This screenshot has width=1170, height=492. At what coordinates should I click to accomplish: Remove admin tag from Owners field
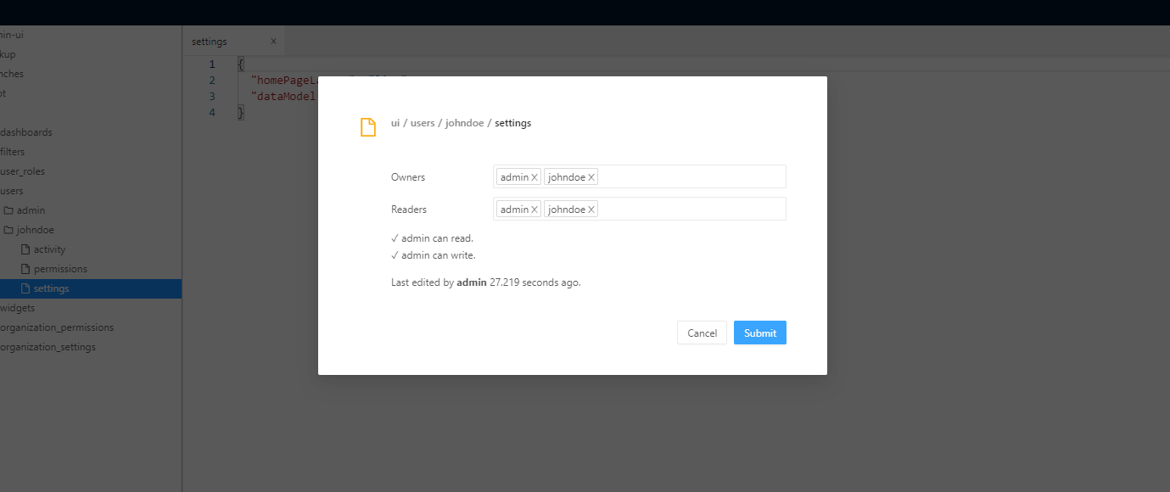click(x=535, y=177)
